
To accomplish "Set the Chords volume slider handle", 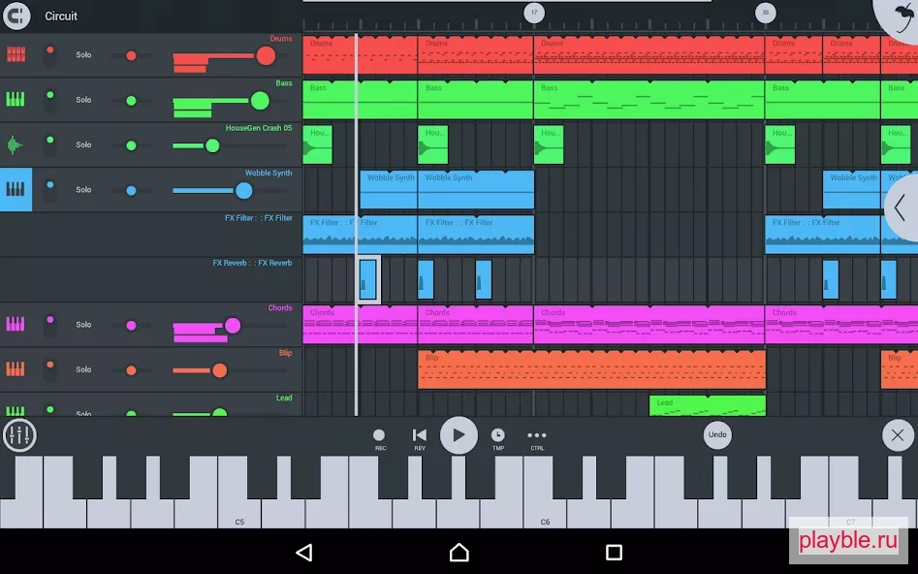I will coord(233,326).
